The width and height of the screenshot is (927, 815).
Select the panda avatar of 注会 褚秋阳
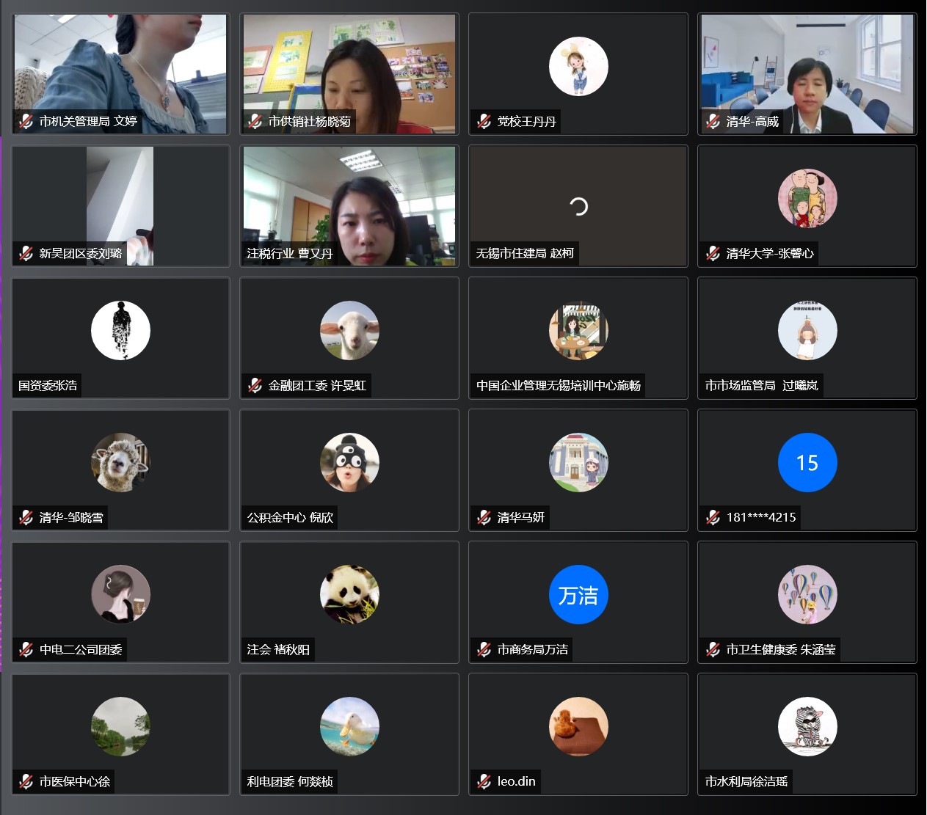(349, 595)
